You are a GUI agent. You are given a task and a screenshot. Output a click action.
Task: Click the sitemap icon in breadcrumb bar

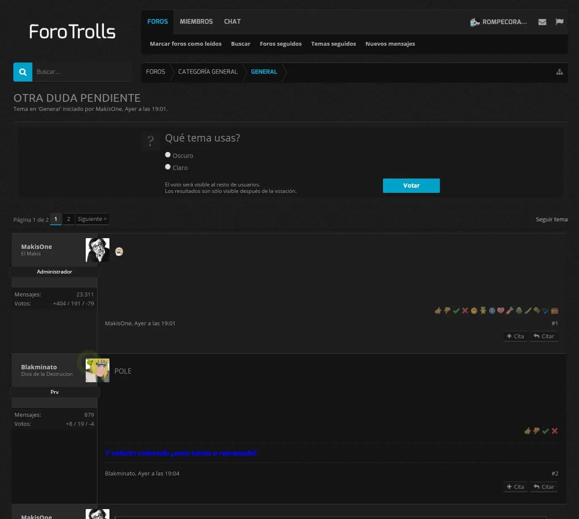[560, 72]
